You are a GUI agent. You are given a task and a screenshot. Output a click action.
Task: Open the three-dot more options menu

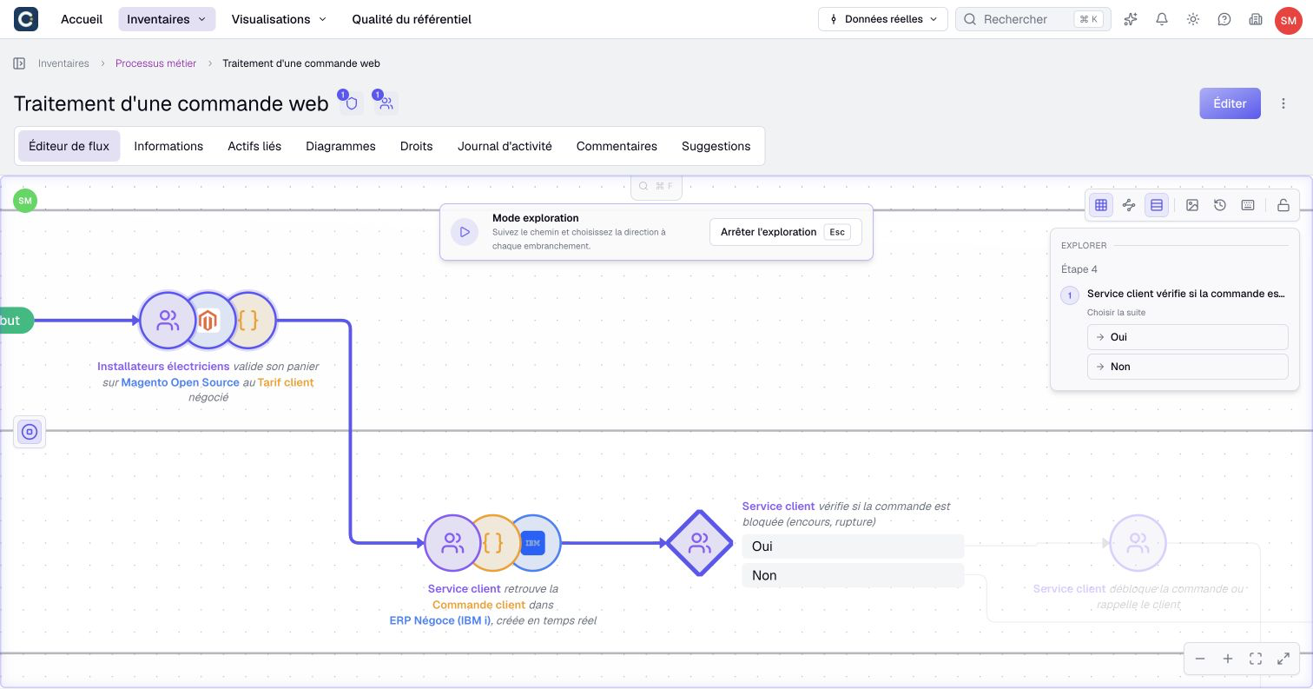point(1283,103)
